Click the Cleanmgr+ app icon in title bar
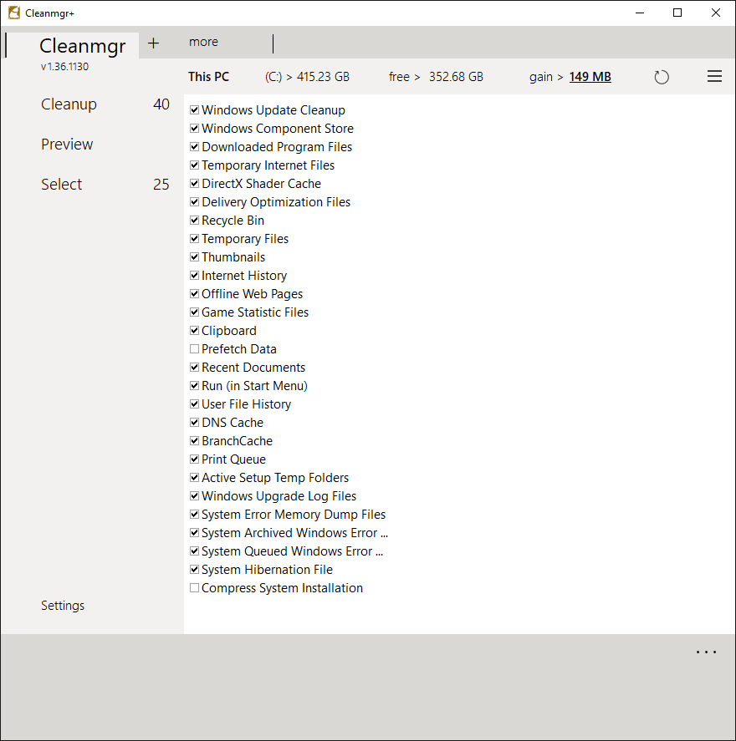This screenshot has width=736, height=741. [14, 13]
